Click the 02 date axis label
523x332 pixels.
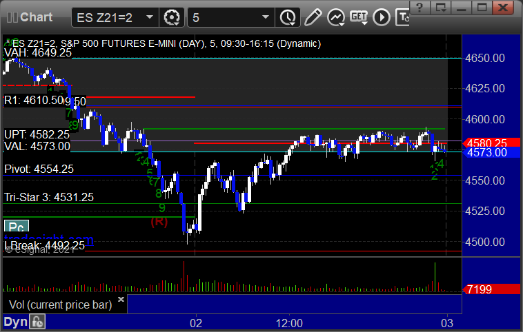196,323
